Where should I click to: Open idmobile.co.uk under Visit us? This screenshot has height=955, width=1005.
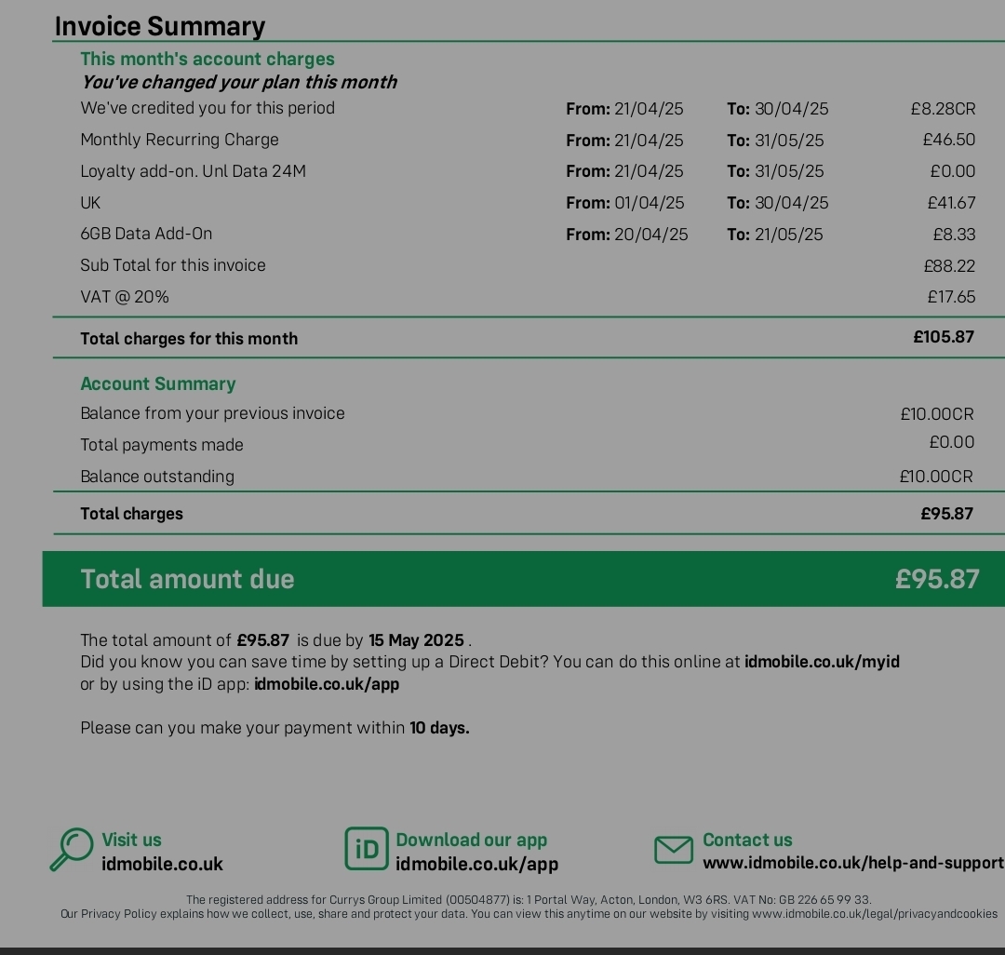click(x=162, y=864)
